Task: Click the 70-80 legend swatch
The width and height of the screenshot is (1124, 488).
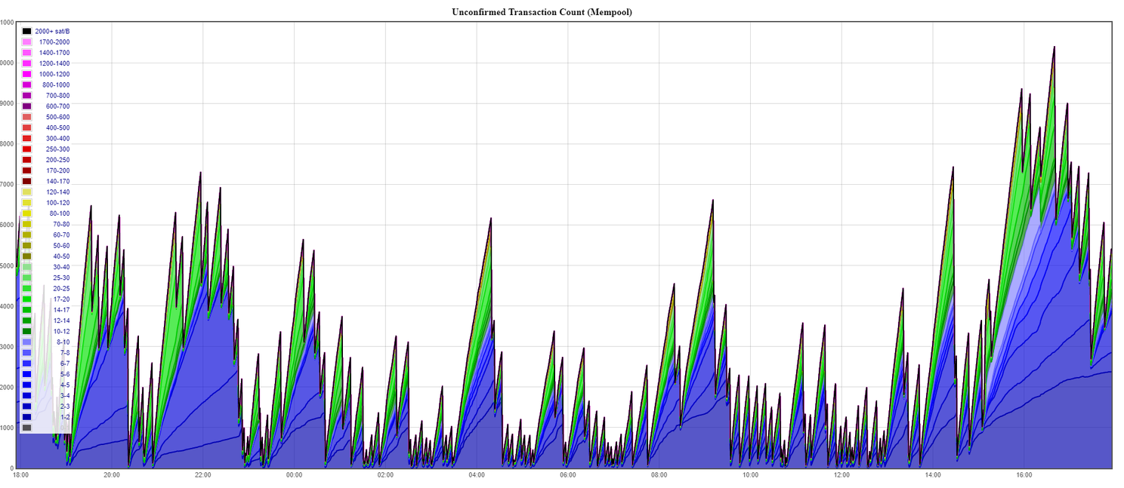Action: click(x=26, y=224)
